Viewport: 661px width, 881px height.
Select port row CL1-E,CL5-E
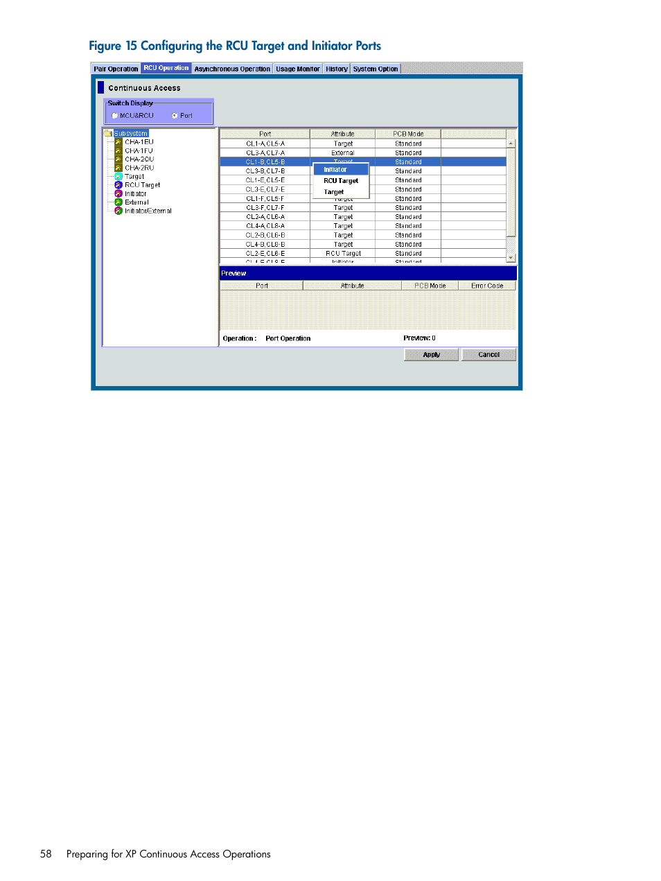point(363,180)
